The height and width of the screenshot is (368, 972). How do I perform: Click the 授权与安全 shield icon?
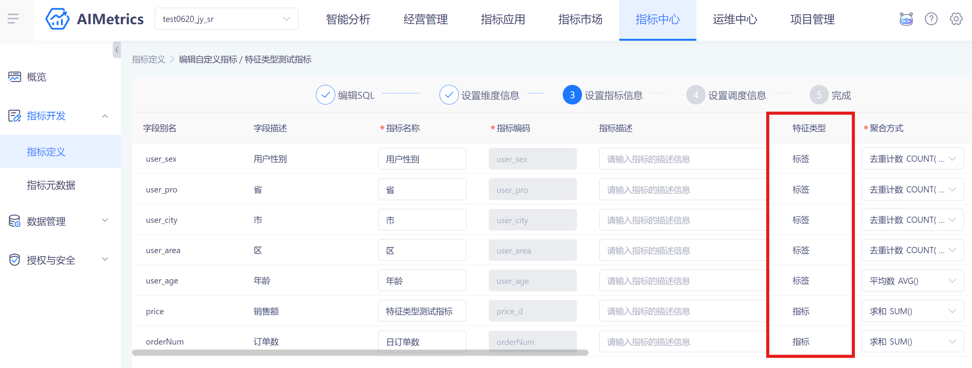(15, 260)
